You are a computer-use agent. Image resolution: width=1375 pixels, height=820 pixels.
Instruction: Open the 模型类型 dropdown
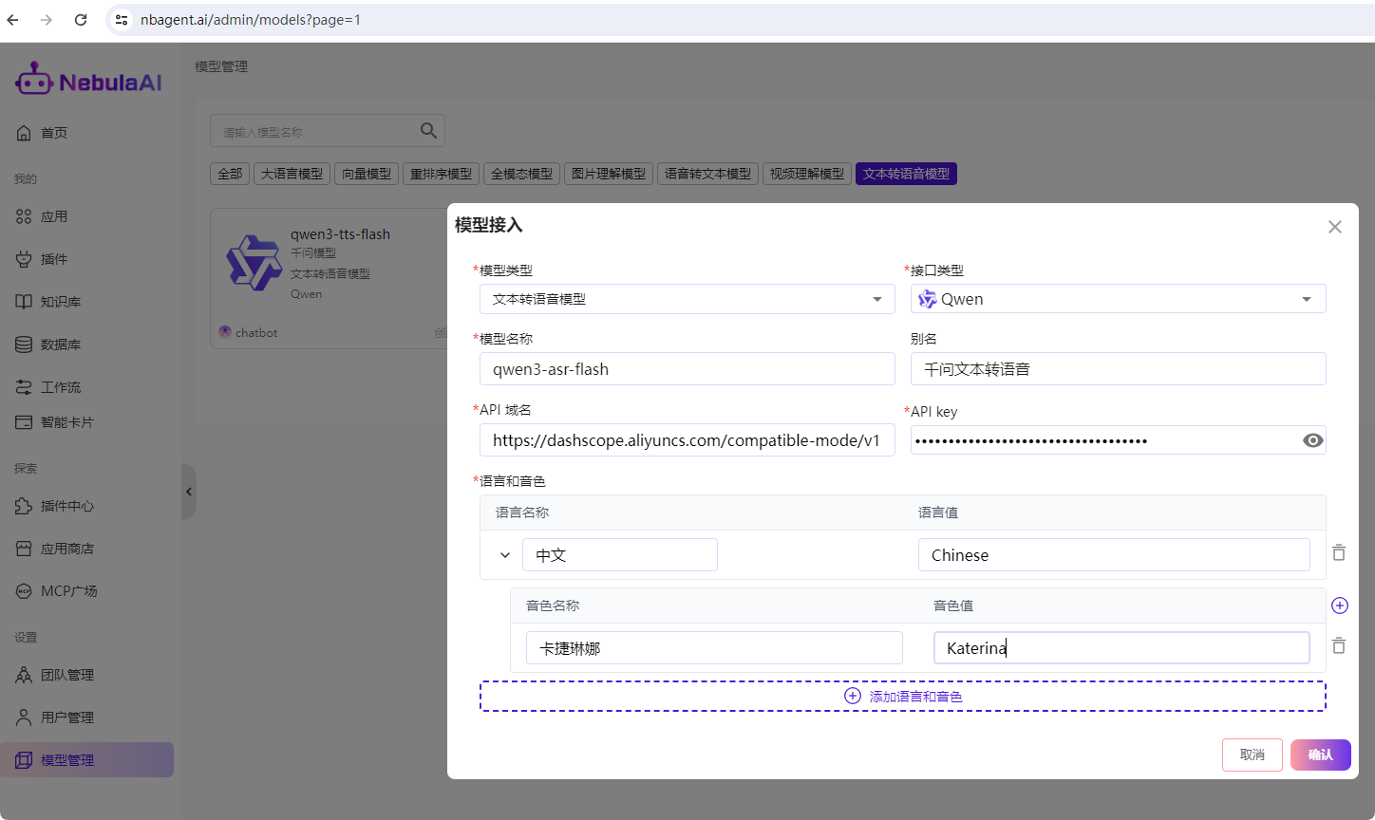coord(687,299)
